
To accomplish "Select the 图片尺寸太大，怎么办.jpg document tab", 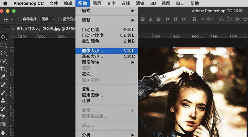I will (46, 29).
